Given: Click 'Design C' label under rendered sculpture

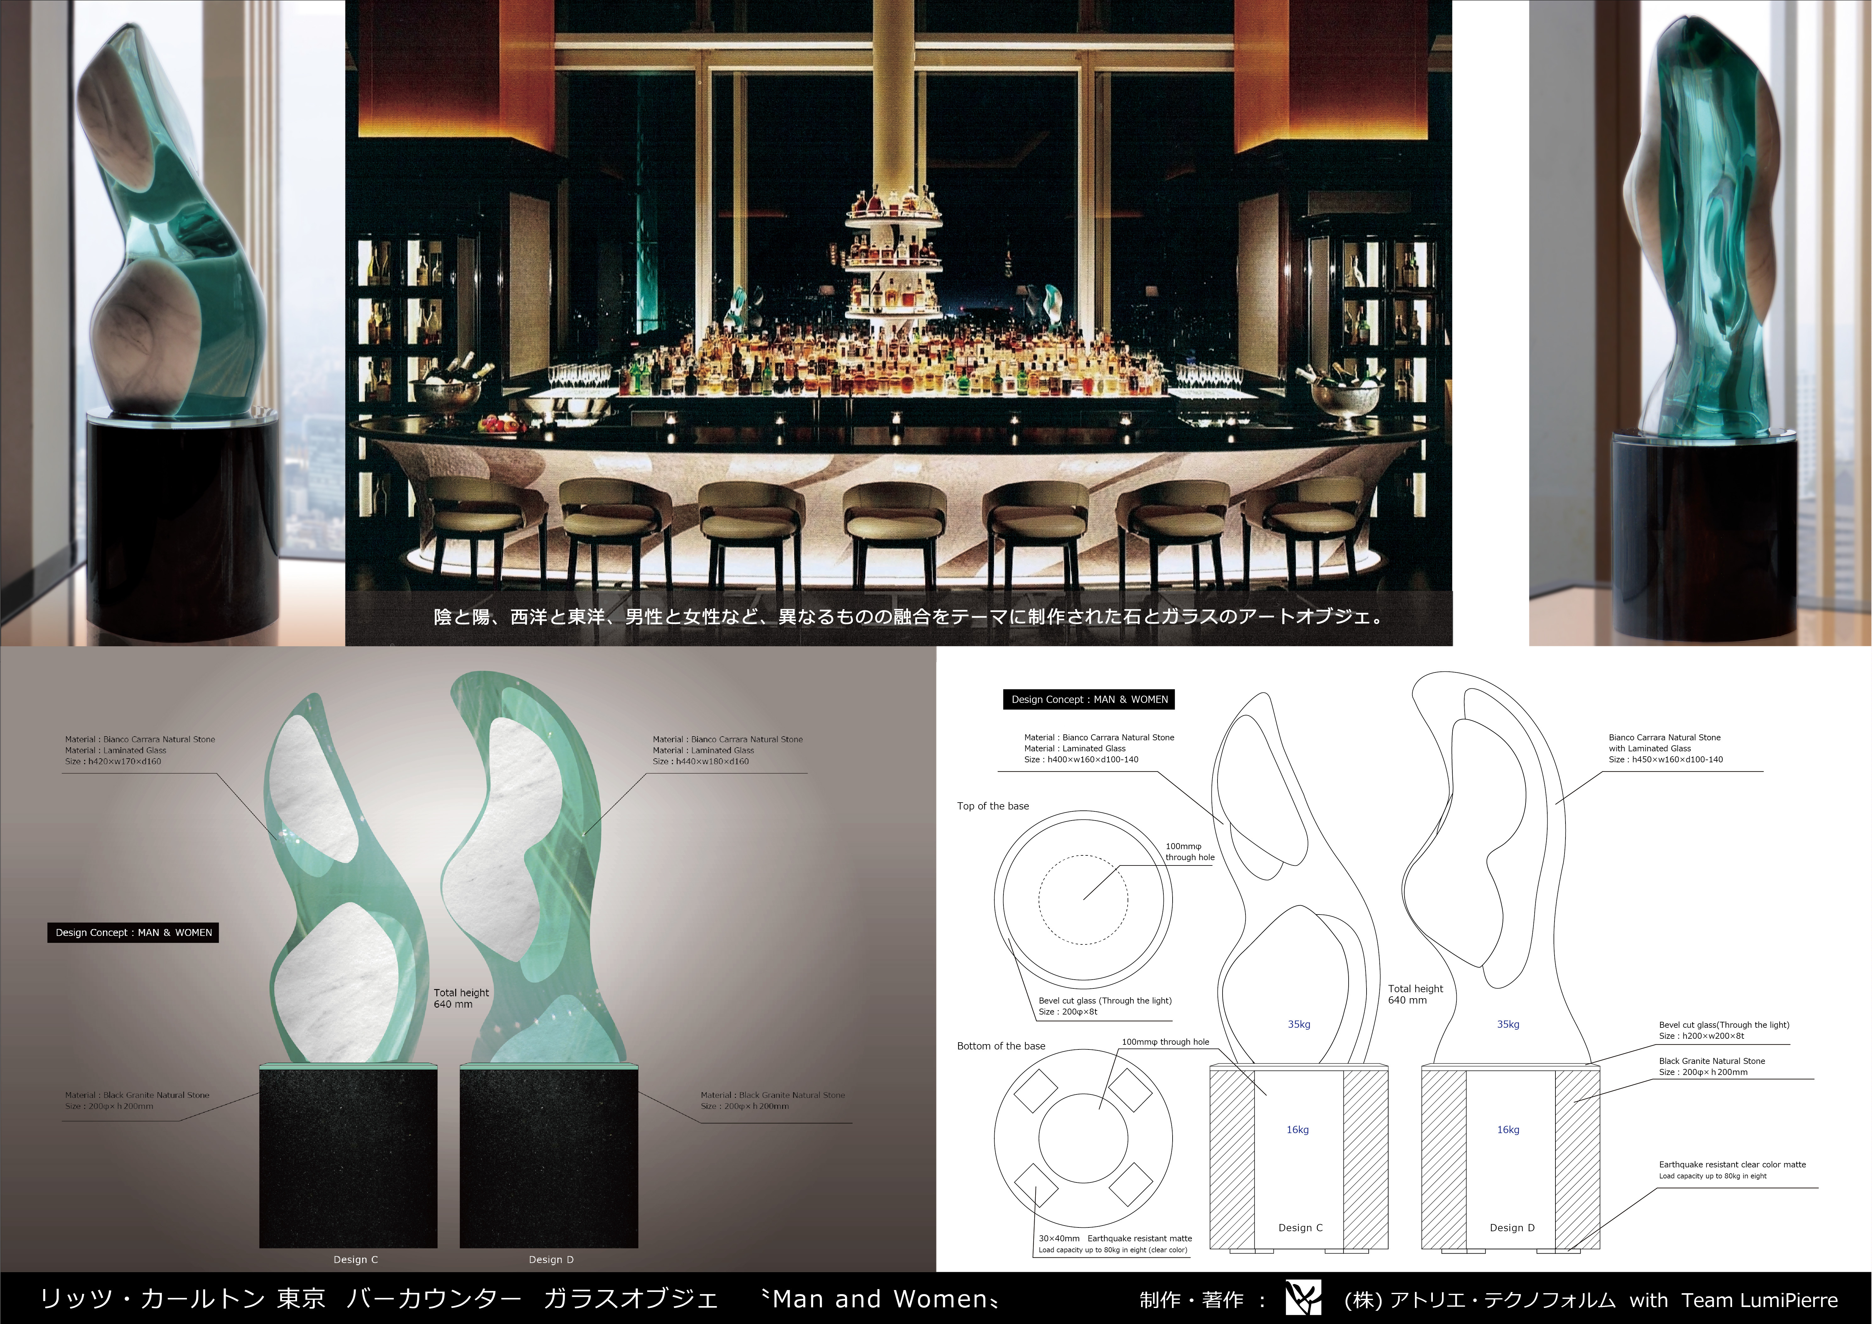Looking at the screenshot, I should click(356, 1260).
